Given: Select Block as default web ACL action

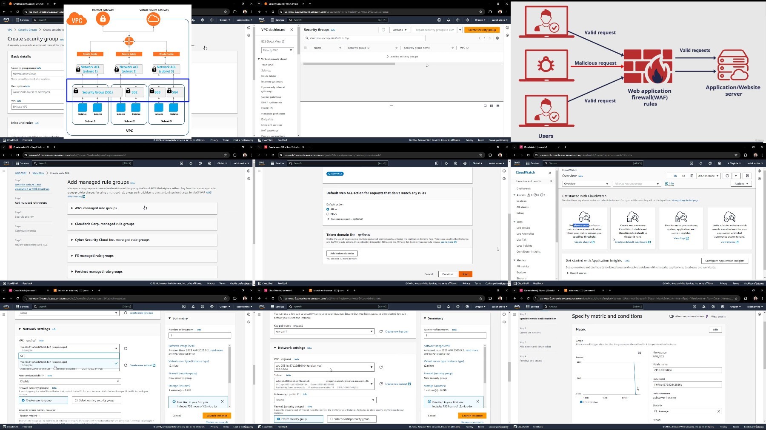Looking at the screenshot, I should coord(328,214).
